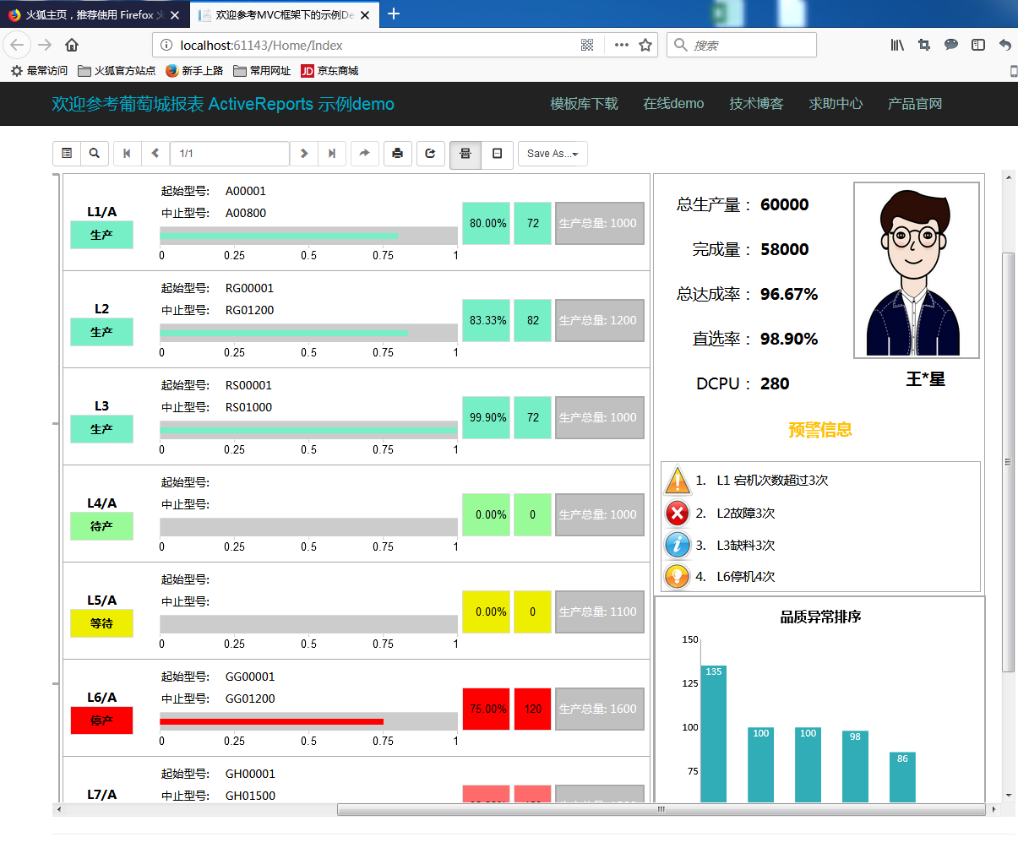This screenshot has width=1018, height=848.
Task: Click the page number input field
Action: pos(230,154)
